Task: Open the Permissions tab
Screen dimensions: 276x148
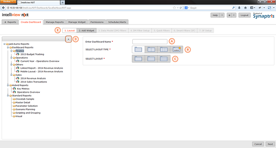Action: click(x=97, y=22)
